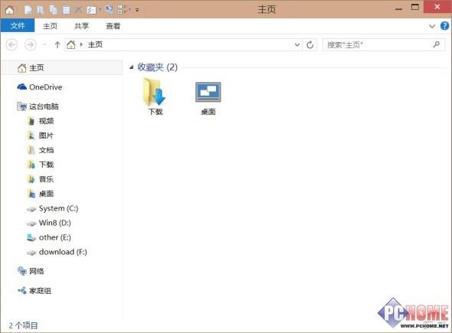This screenshot has width=452, height=333.
Task: Click the Properties checklist icon in quick access toolbar
Action: tap(91, 10)
